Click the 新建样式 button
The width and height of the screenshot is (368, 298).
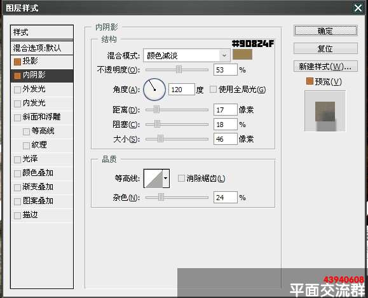(326, 67)
